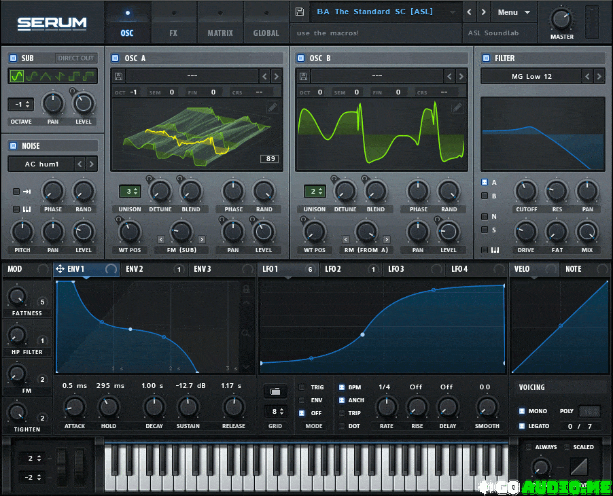The width and height of the screenshot is (613, 496).
Task: Toggle the MONO voicing checkbox
Action: click(522, 411)
